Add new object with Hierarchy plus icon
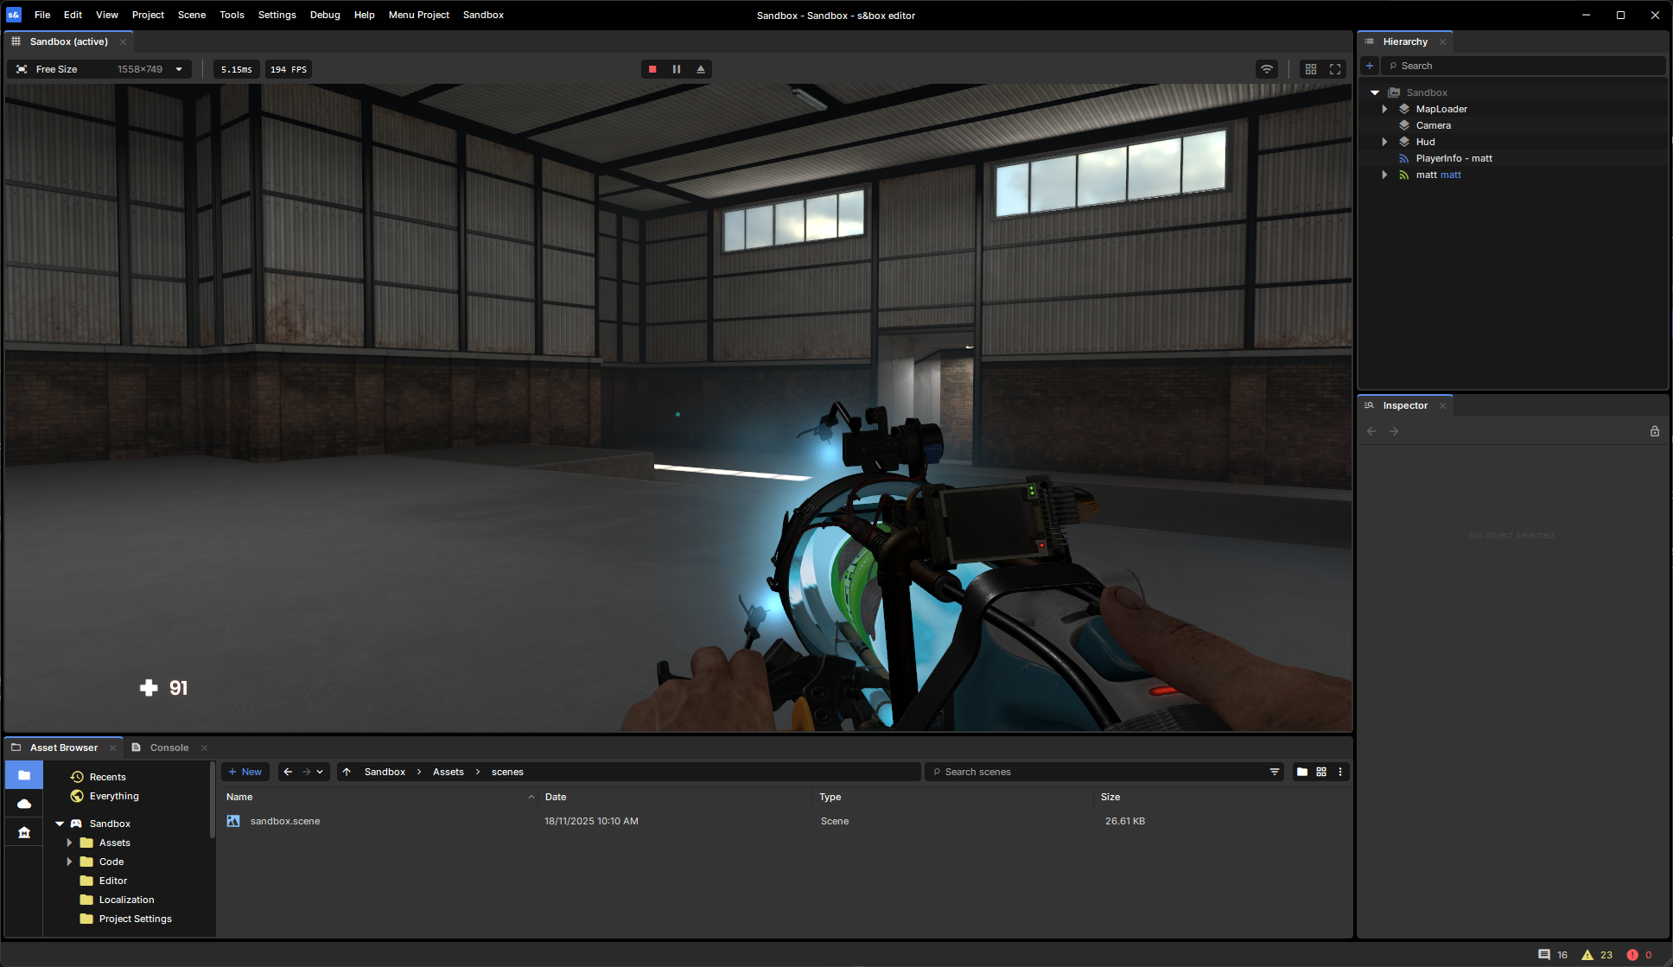The image size is (1673, 967). (1370, 66)
